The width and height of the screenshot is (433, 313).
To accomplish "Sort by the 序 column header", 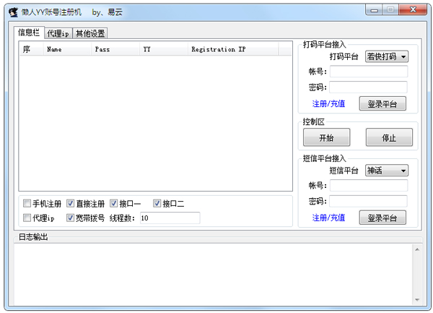I will 31,49.
